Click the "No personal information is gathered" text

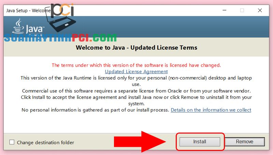pyautogui.click(x=95, y=110)
